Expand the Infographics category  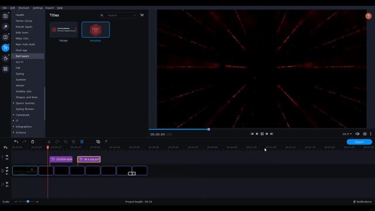13,127
